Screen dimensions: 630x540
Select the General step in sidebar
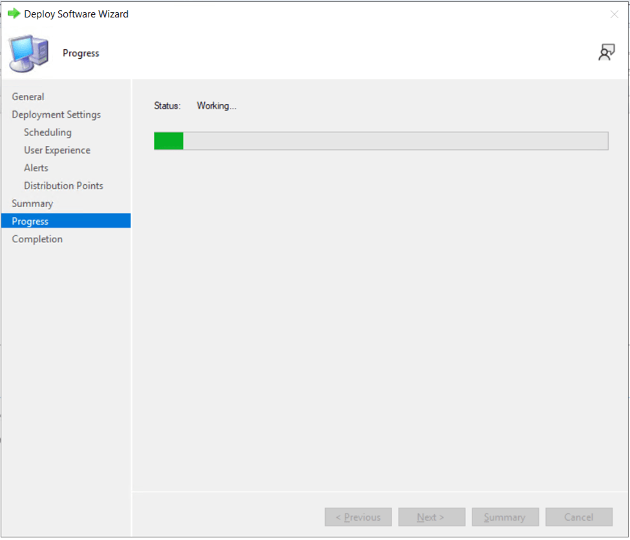coord(28,97)
